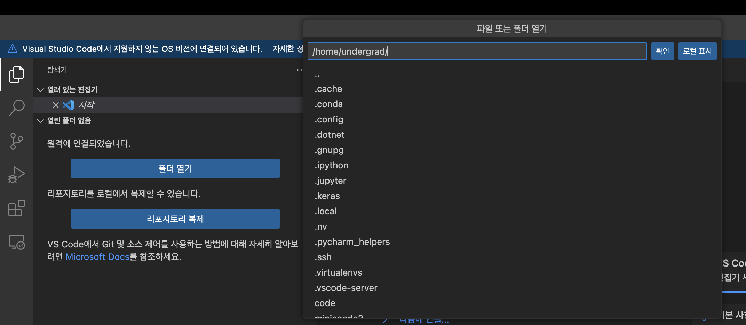Click the warning triangle icon in banner

[13, 49]
